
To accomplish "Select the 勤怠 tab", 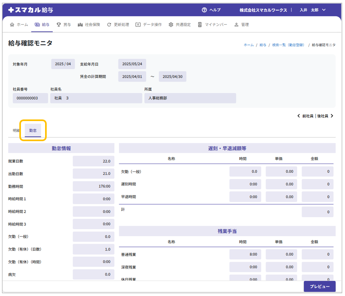I will coord(33,130).
